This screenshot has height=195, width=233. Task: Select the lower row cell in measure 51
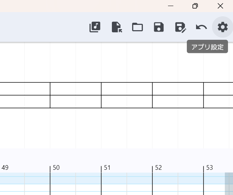click(x=127, y=102)
